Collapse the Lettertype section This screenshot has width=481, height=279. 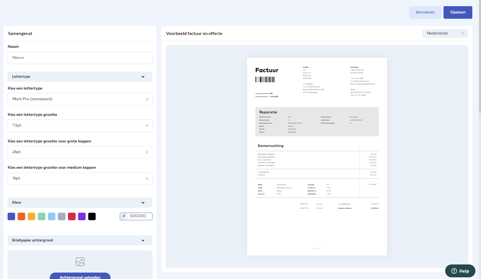pos(143,77)
